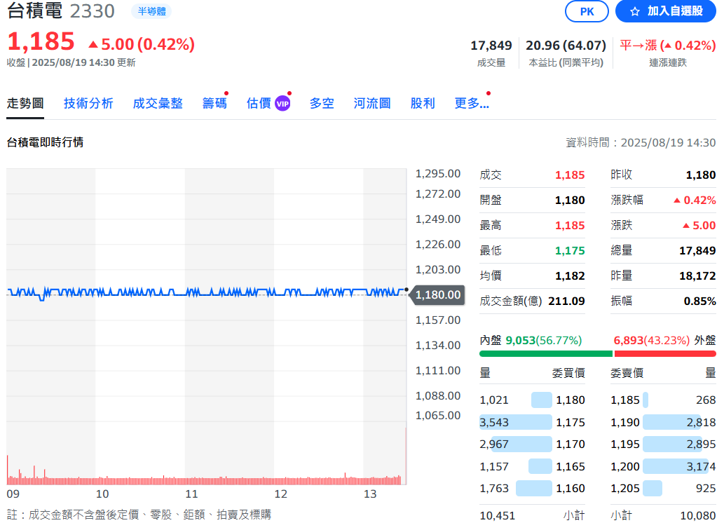Click the 成交量 17,849 figure in header
Screen dimensions: 724x530
pos(491,46)
